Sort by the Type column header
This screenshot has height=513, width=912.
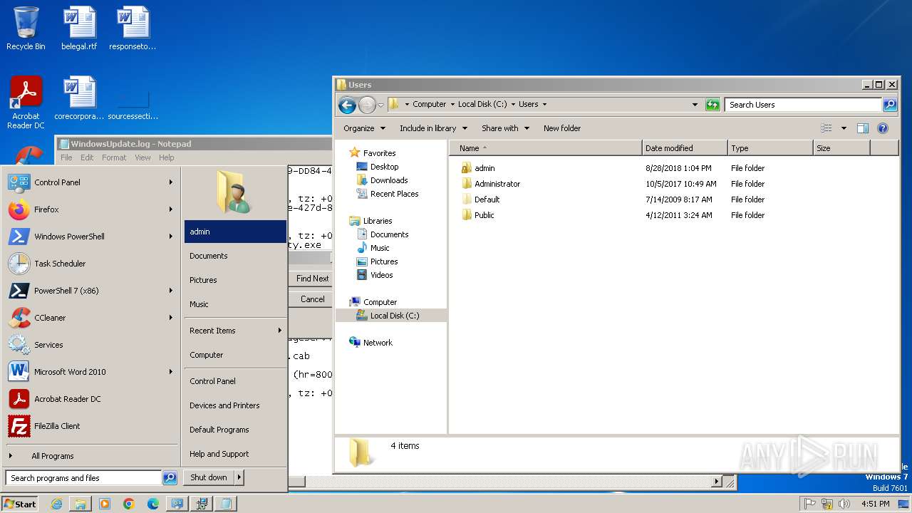pyautogui.click(x=770, y=148)
